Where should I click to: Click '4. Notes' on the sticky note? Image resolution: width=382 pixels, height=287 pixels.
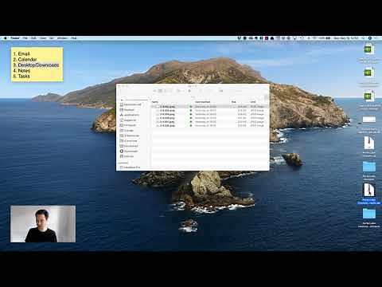[x=21, y=71]
